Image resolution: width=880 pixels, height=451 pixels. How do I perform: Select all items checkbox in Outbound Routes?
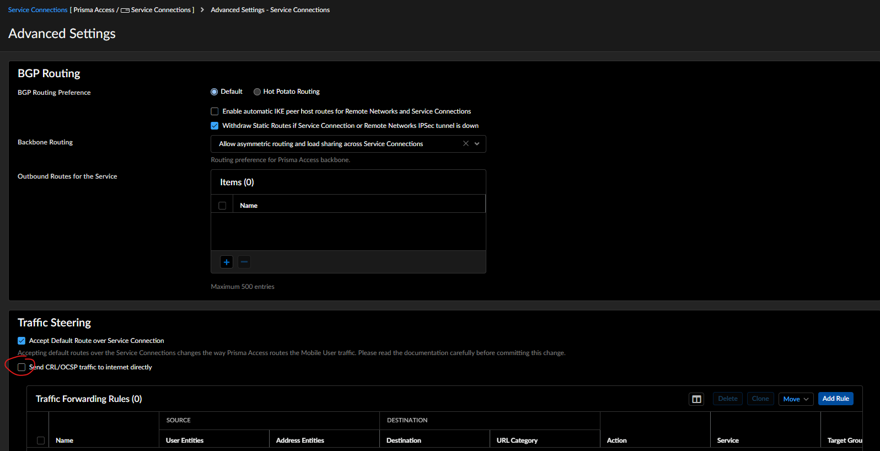(222, 206)
